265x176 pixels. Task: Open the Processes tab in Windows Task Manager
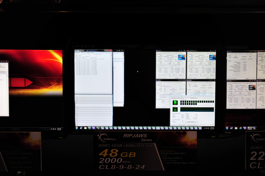[x=178, y=98]
